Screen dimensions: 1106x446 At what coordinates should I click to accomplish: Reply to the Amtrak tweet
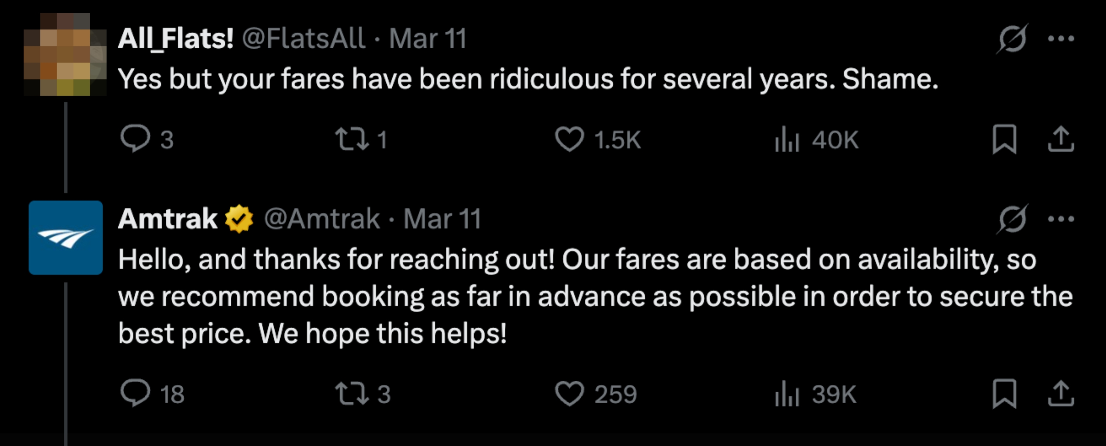[x=136, y=393]
